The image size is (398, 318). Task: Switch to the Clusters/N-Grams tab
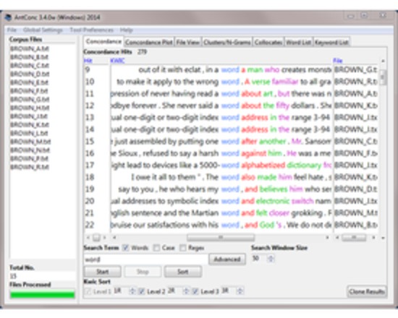point(227,42)
